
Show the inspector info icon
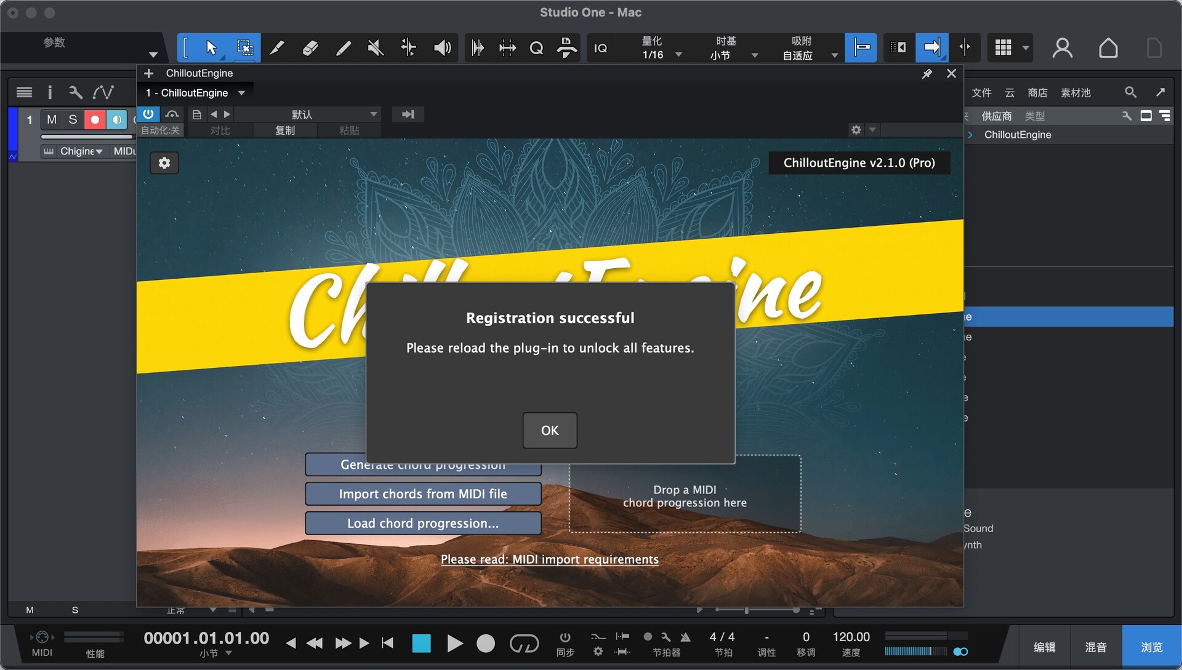[x=50, y=92]
